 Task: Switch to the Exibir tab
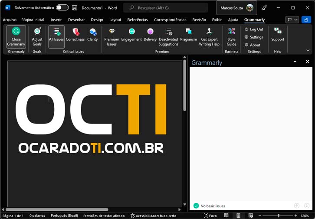point(217,20)
